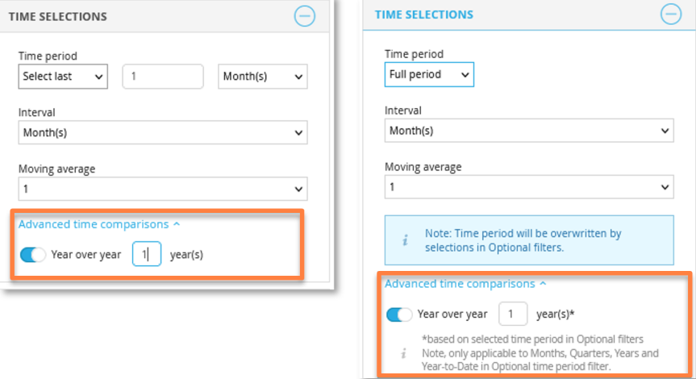Collapse the left Time Selections panel minus icon
Screen dimensions: 696x379
click(305, 16)
